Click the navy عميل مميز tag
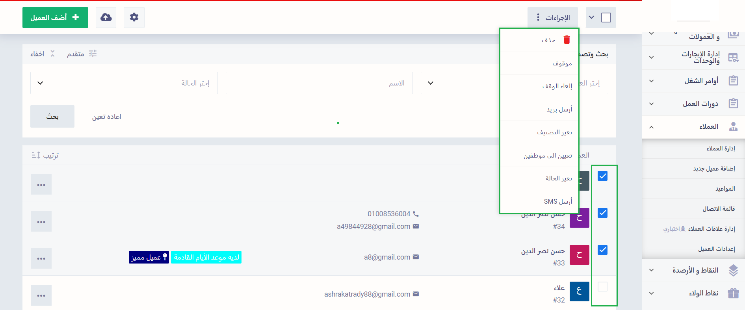Screen dimensions: 745x310 click(149, 257)
